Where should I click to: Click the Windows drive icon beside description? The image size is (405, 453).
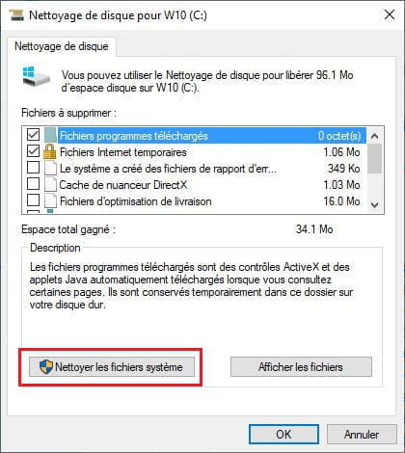click(36, 76)
